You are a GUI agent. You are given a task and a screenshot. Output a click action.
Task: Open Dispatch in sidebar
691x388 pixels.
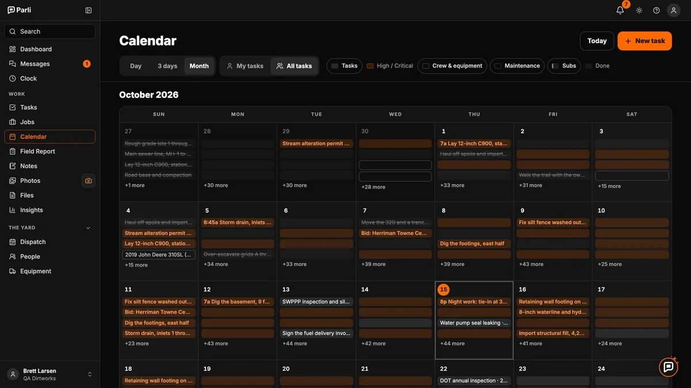pyautogui.click(x=50, y=242)
